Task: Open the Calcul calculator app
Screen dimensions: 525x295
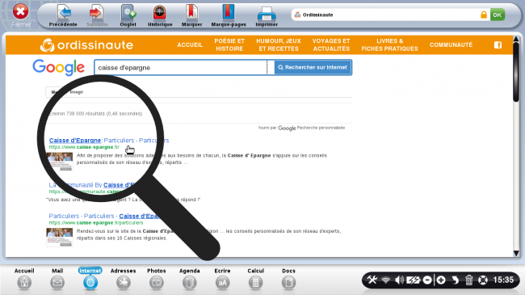Action: pyautogui.click(x=255, y=279)
